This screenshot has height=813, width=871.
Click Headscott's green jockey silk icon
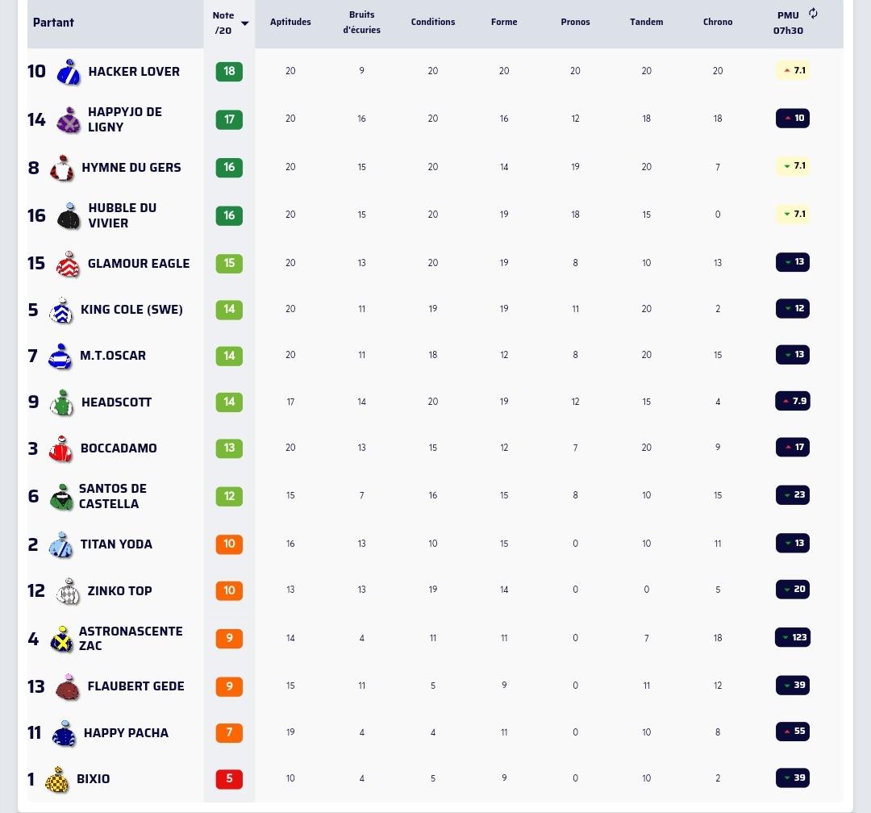point(61,403)
